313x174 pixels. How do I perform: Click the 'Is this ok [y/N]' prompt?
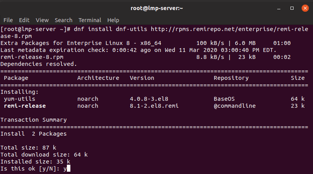coord(30,169)
